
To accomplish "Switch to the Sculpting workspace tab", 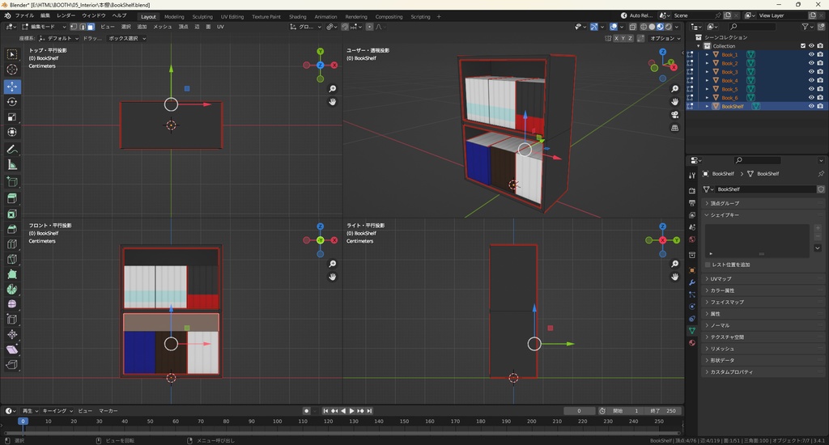I will point(202,16).
